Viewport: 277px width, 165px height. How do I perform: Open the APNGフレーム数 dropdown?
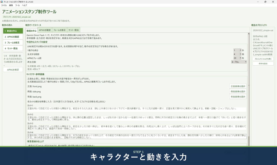[x=238, y=58]
